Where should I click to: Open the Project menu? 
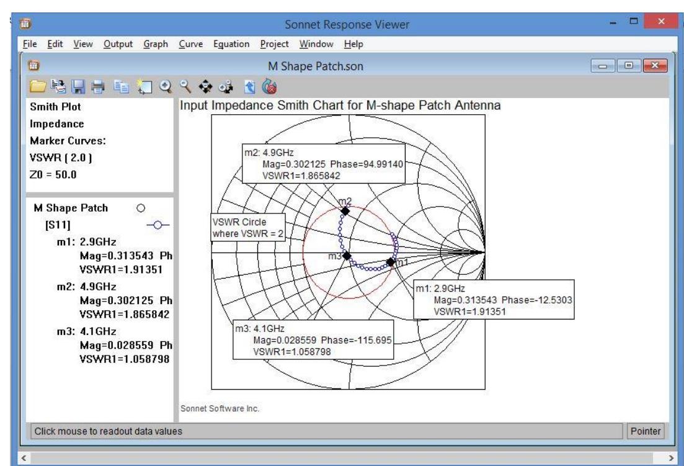tap(274, 44)
